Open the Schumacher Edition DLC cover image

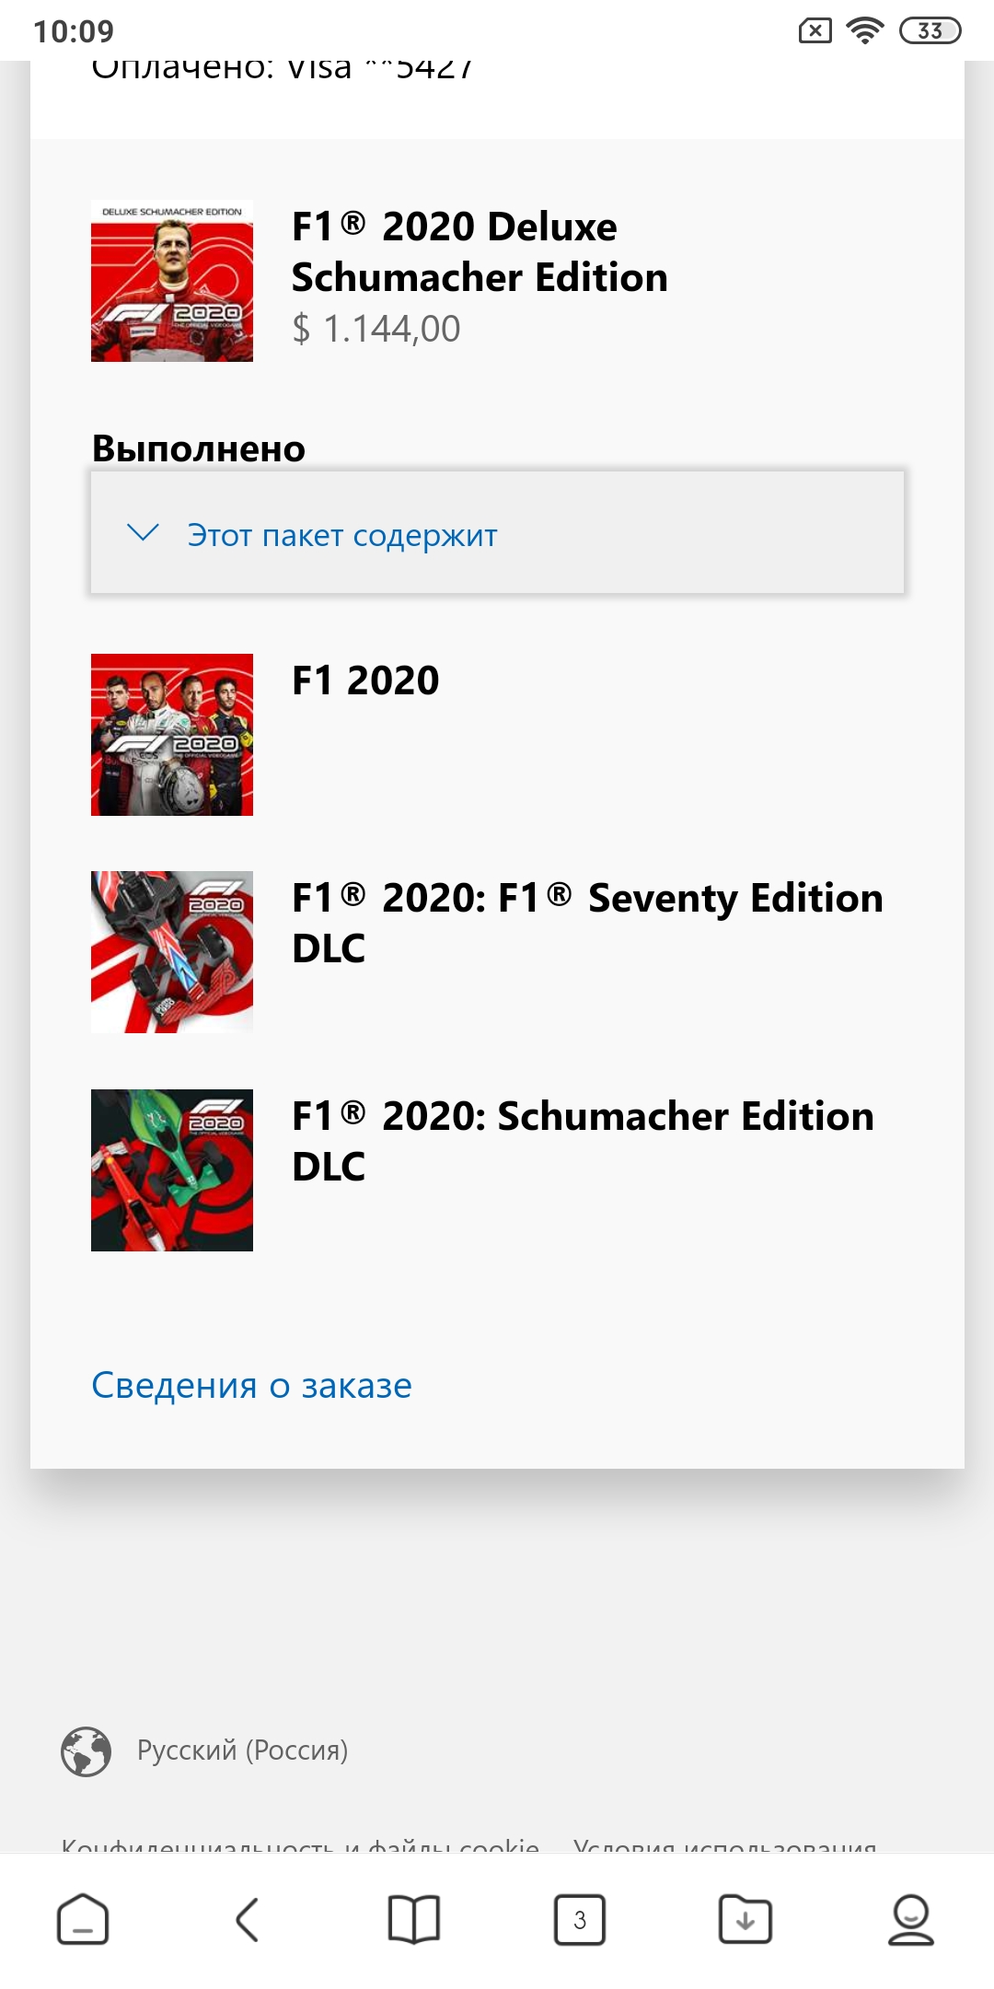(x=172, y=1170)
